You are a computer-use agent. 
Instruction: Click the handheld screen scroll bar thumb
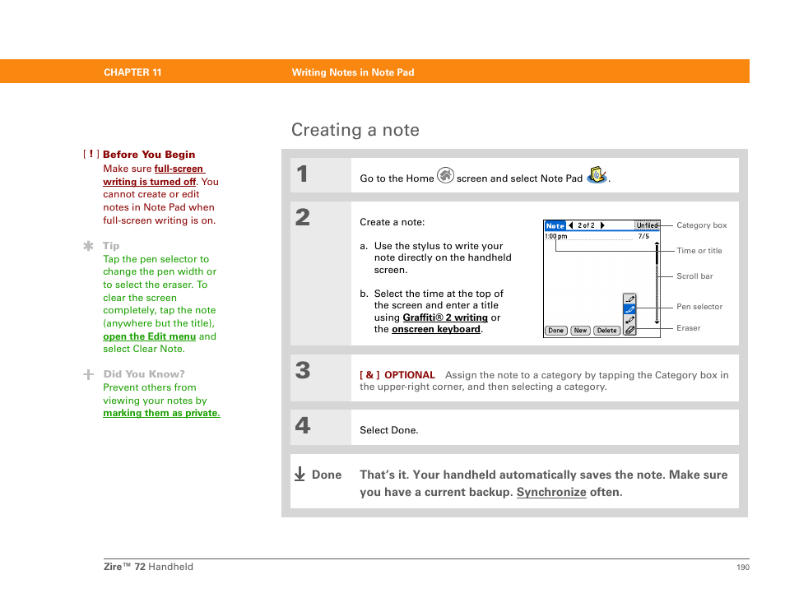pos(657,255)
